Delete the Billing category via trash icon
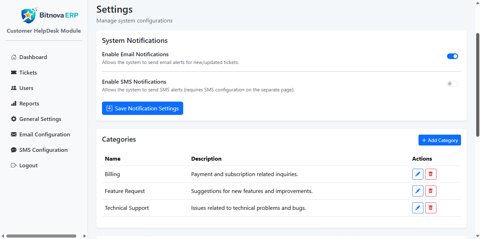Screen dimensions: 480x239 pyautogui.click(x=430, y=174)
